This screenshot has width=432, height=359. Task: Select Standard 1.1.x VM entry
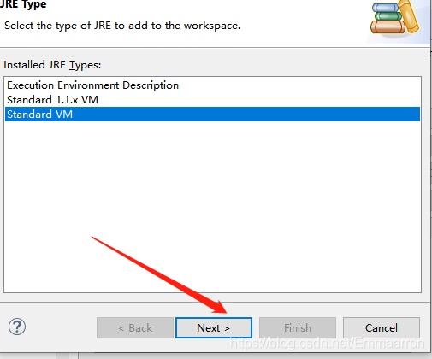(x=212, y=100)
